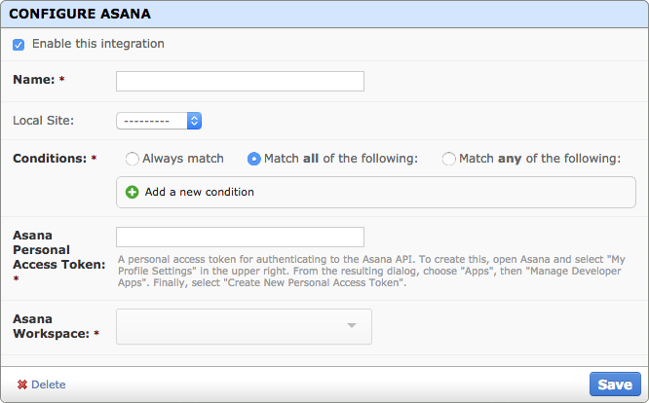This screenshot has width=649, height=403.
Task: Click the Delete link
Action: pos(49,385)
